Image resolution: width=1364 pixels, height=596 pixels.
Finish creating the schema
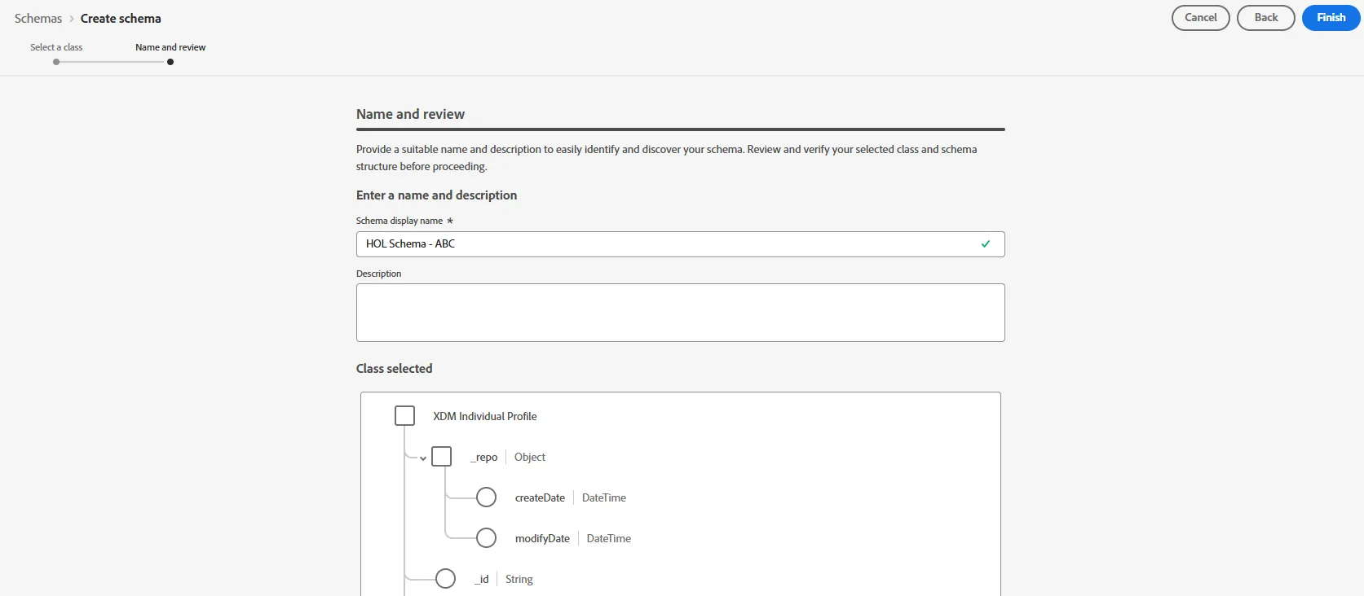coord(1331,18)
